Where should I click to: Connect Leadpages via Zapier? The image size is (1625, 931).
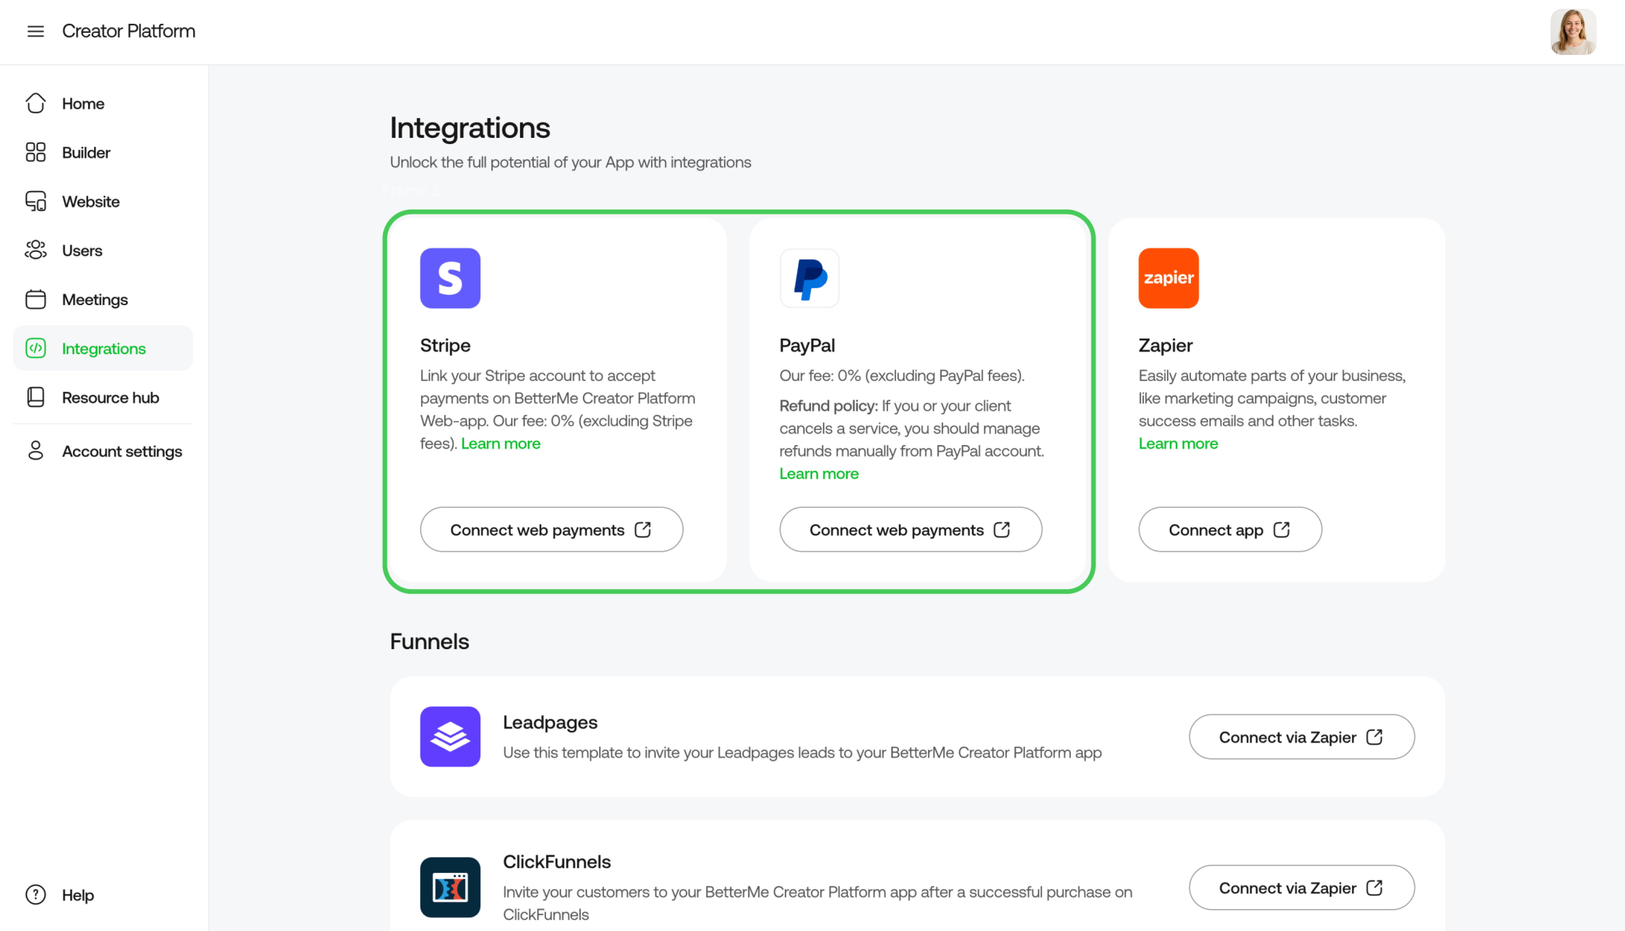click(x=1302, y=737)
